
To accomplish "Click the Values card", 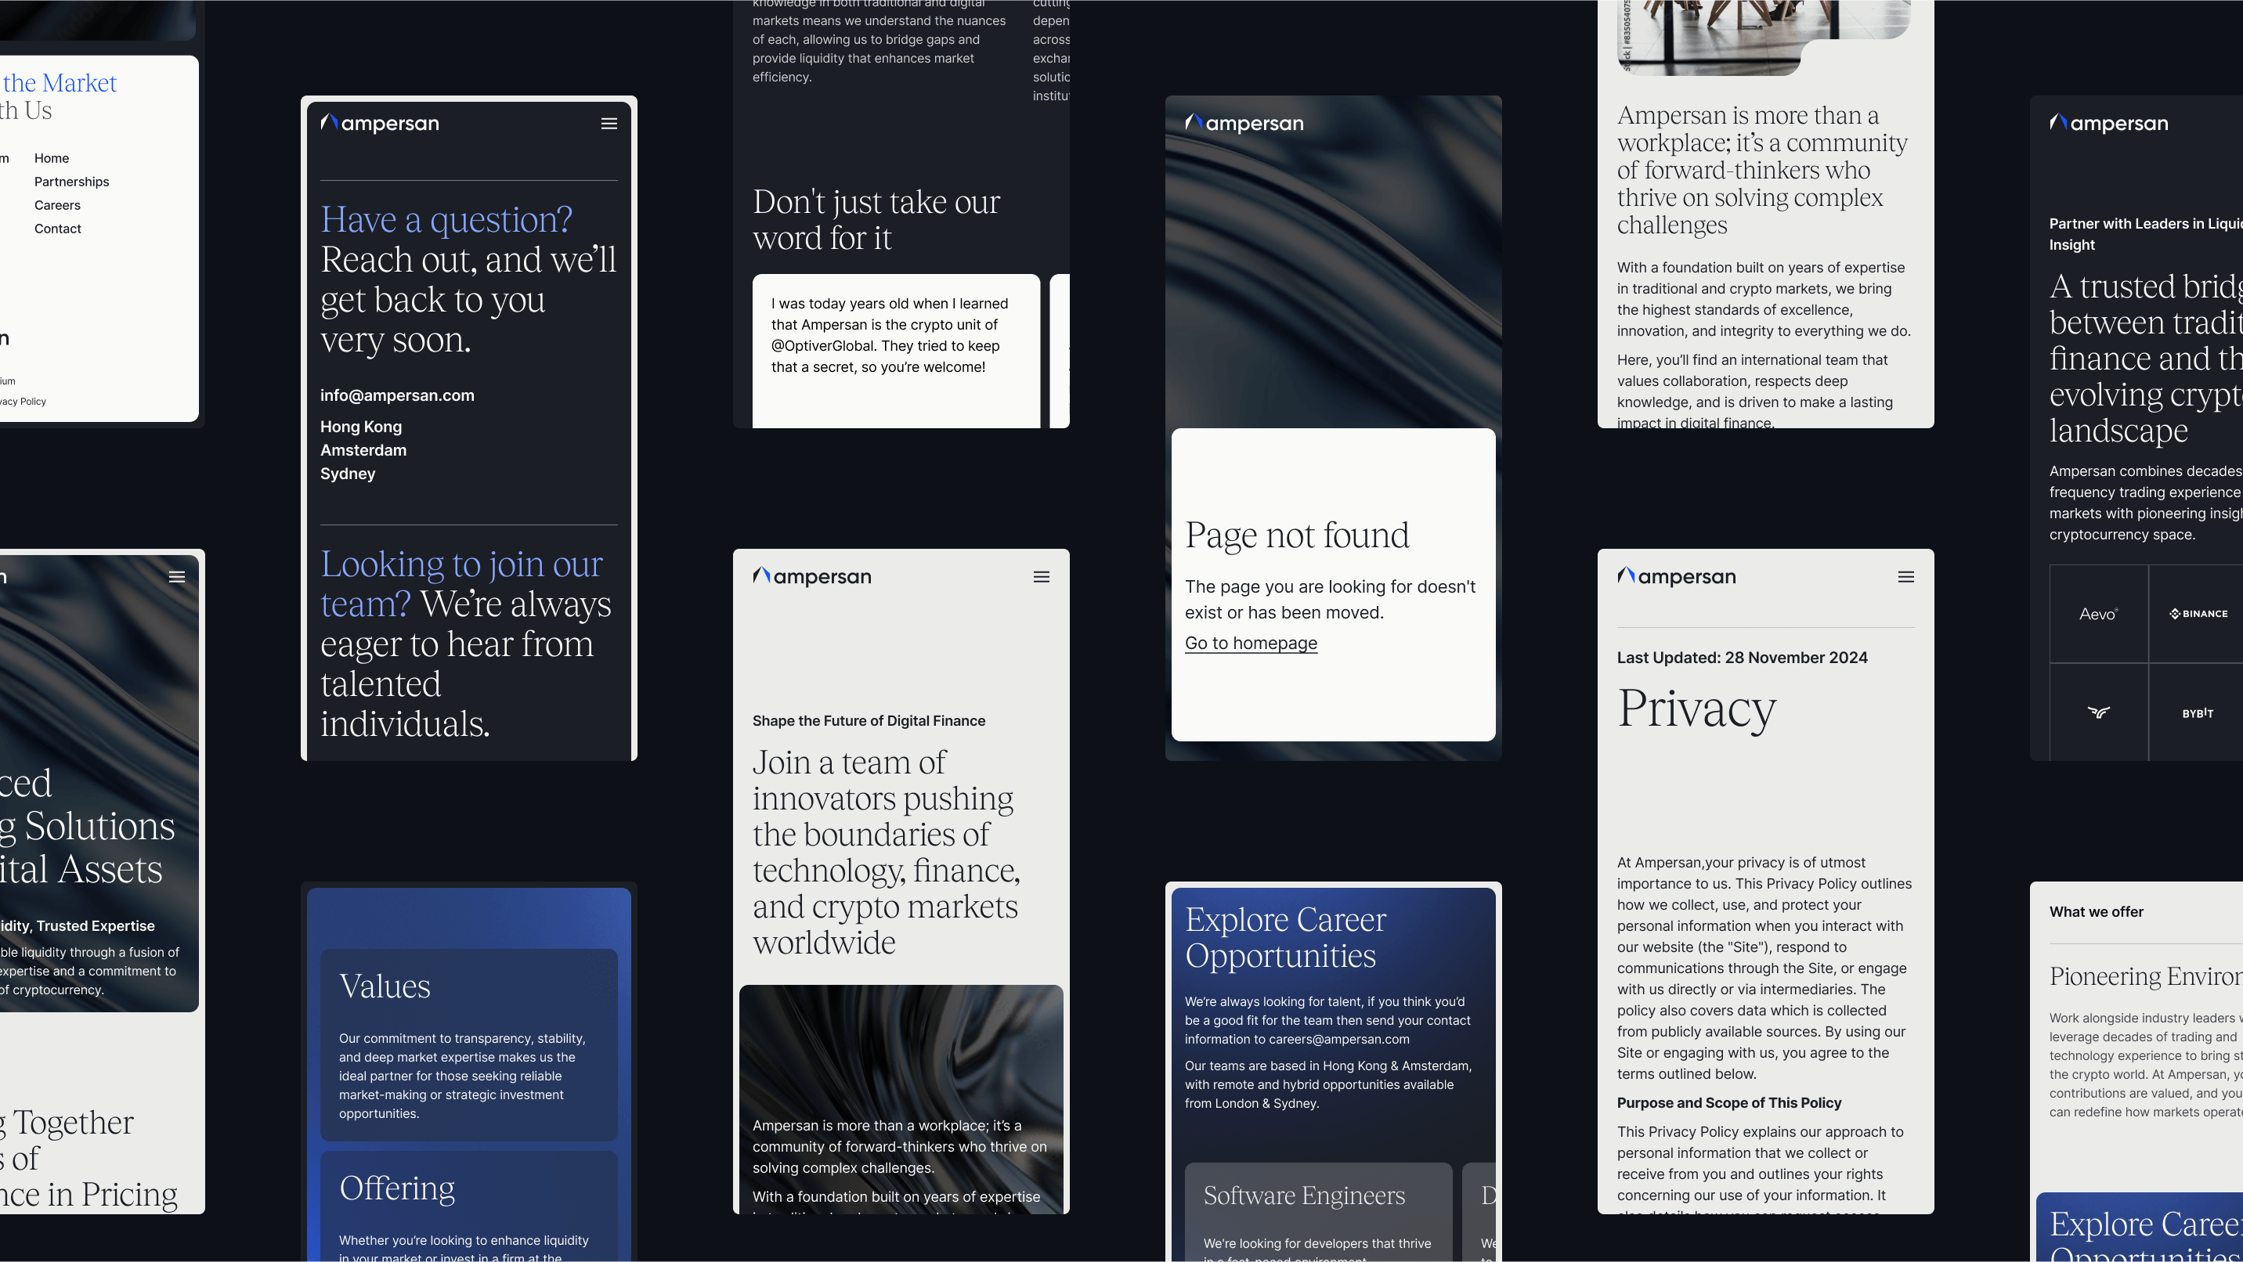I will click(x=468, y=1044).
